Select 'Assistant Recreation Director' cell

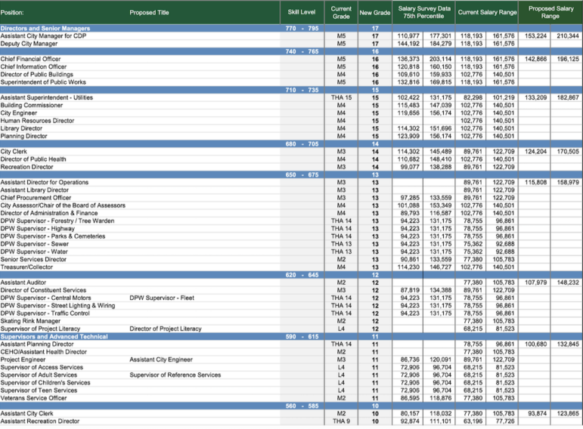click(40, 421)
